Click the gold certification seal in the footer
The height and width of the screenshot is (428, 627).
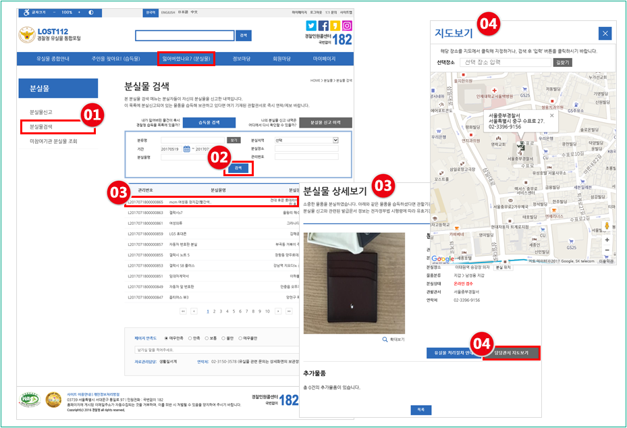click(53, 399)
